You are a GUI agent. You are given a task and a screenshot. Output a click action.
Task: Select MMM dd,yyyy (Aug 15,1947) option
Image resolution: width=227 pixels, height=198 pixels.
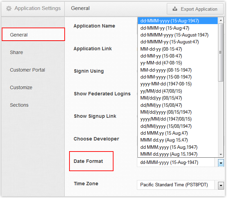169,154
